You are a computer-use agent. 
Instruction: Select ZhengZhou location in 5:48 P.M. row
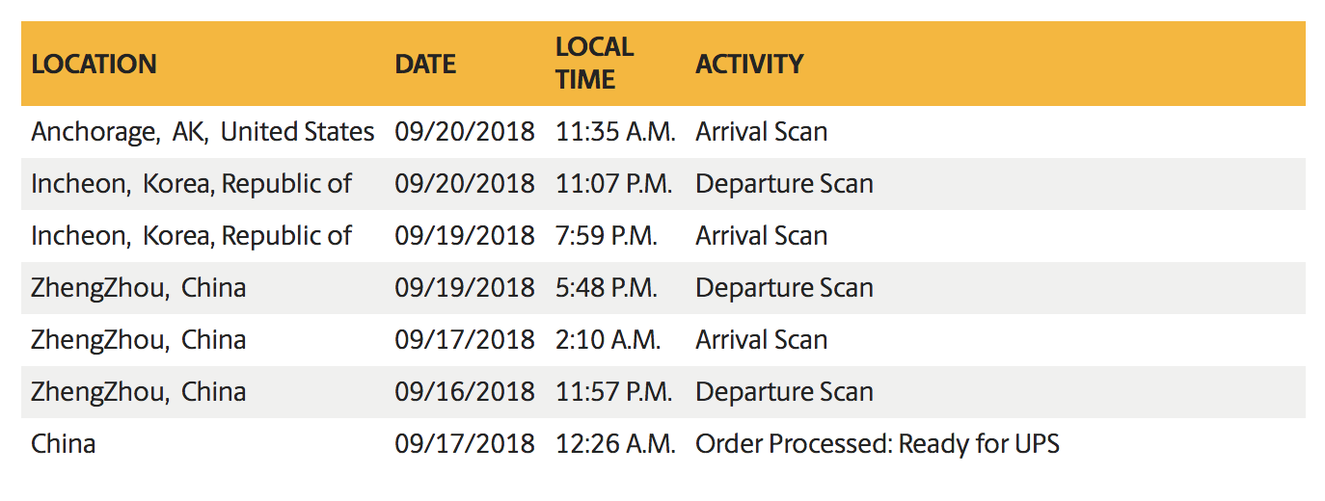138,288
